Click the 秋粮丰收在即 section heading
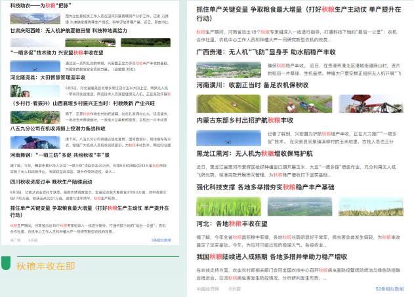This screenshot has height=297, width=414. [45, 266]
